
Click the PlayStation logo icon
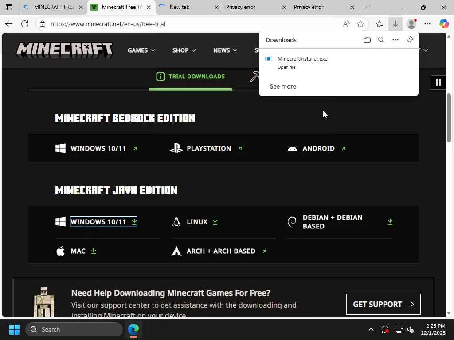coord(176,148)
